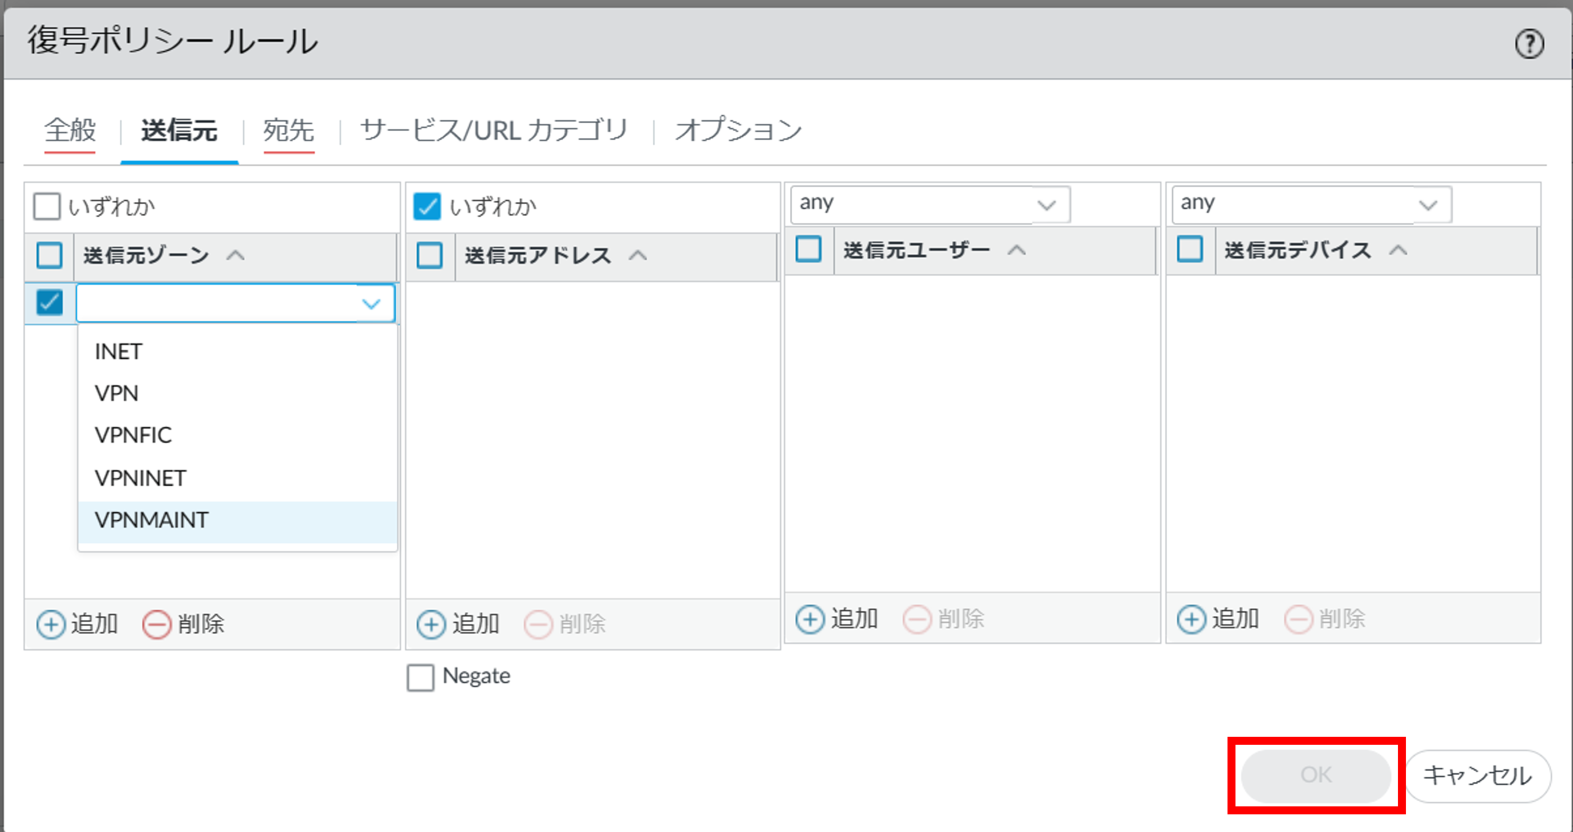This screenshot has width=1573, height=832.
Task: Switch to the 宛先 tab
Action: click(289, 130)
